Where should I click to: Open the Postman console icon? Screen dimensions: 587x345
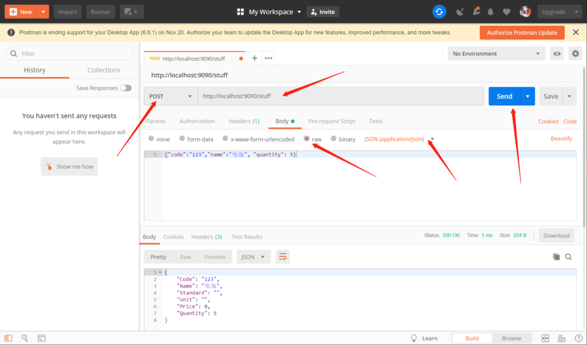tap(41, 338)
